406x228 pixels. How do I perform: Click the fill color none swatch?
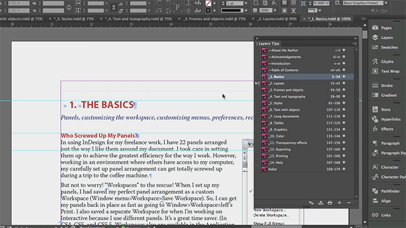(208, 3)
